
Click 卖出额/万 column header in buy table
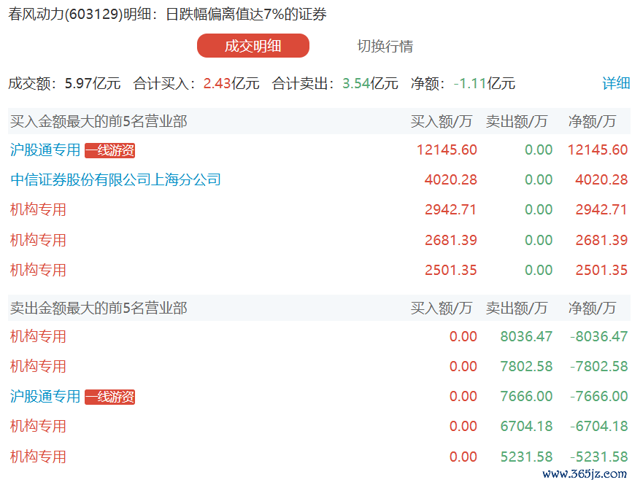[x=516, y=121]
